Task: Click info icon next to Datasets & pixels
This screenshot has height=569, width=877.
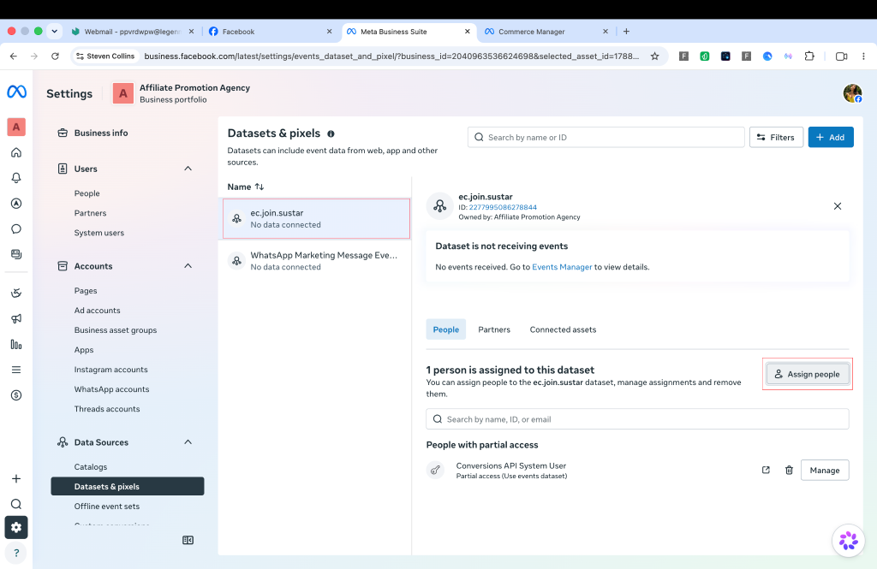Action: pyautogui.click(x=331, y=133)
